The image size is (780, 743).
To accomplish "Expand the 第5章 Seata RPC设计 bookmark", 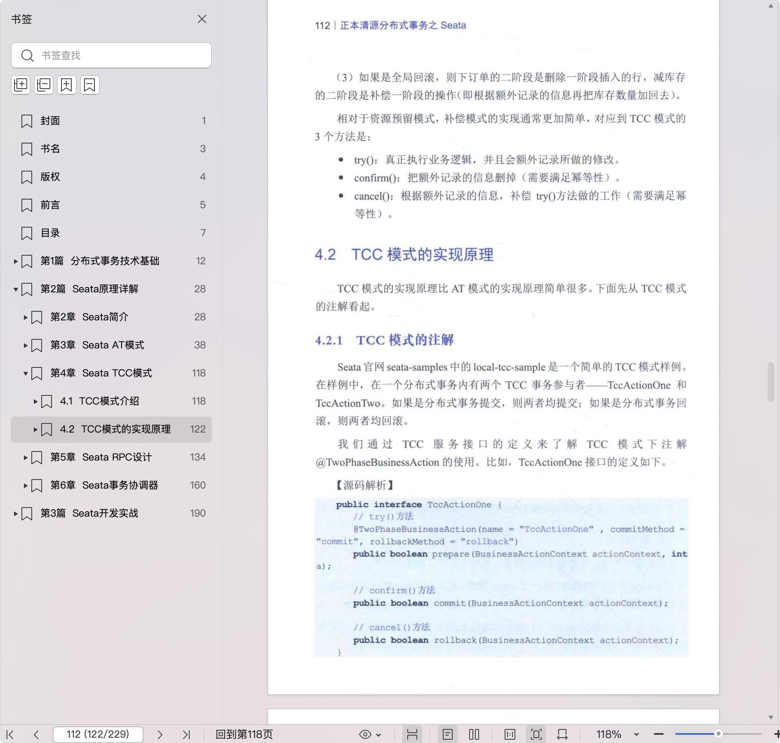I will tap(26, 457).
